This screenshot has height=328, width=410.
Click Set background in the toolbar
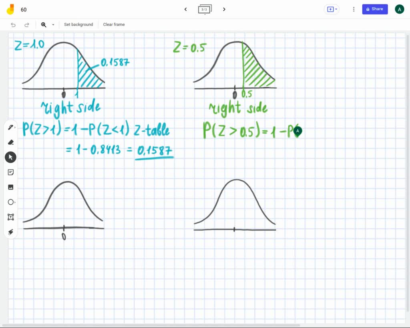pos(78,24)
